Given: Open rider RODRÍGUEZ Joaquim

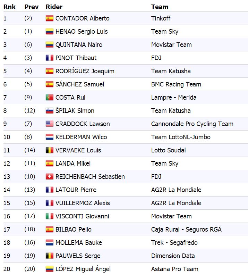Looking at the screenshot, I should pyautogui.click(x=85, y=71).
